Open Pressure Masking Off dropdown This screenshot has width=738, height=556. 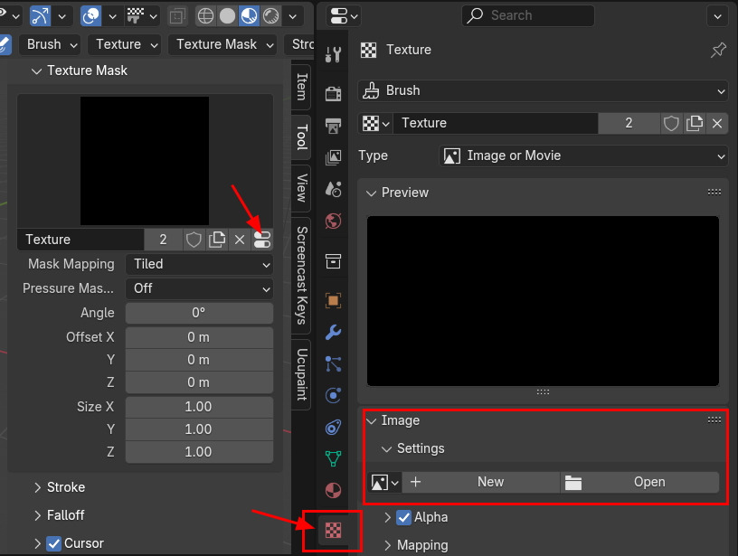click(199, 288)
